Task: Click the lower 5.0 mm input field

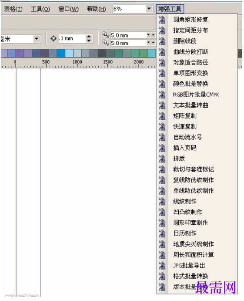Action: [128, 43]
